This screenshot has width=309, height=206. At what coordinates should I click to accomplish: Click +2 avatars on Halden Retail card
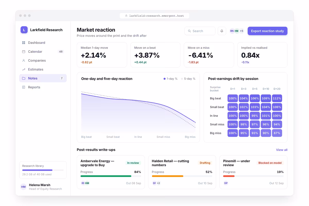158,183
